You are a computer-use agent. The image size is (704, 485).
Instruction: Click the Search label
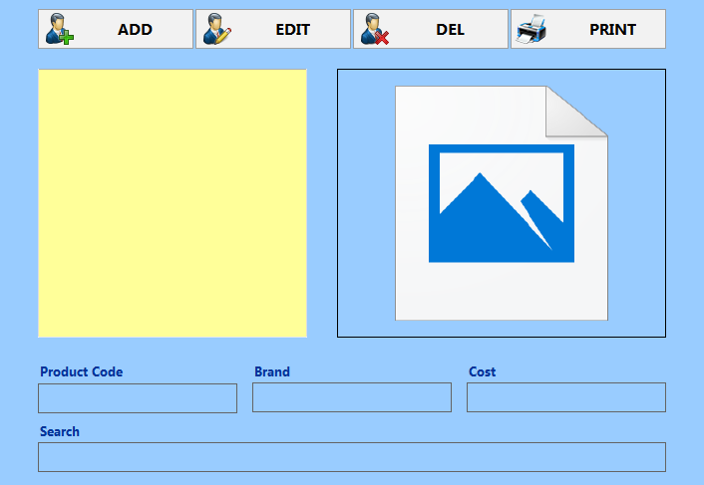(60, 431)
